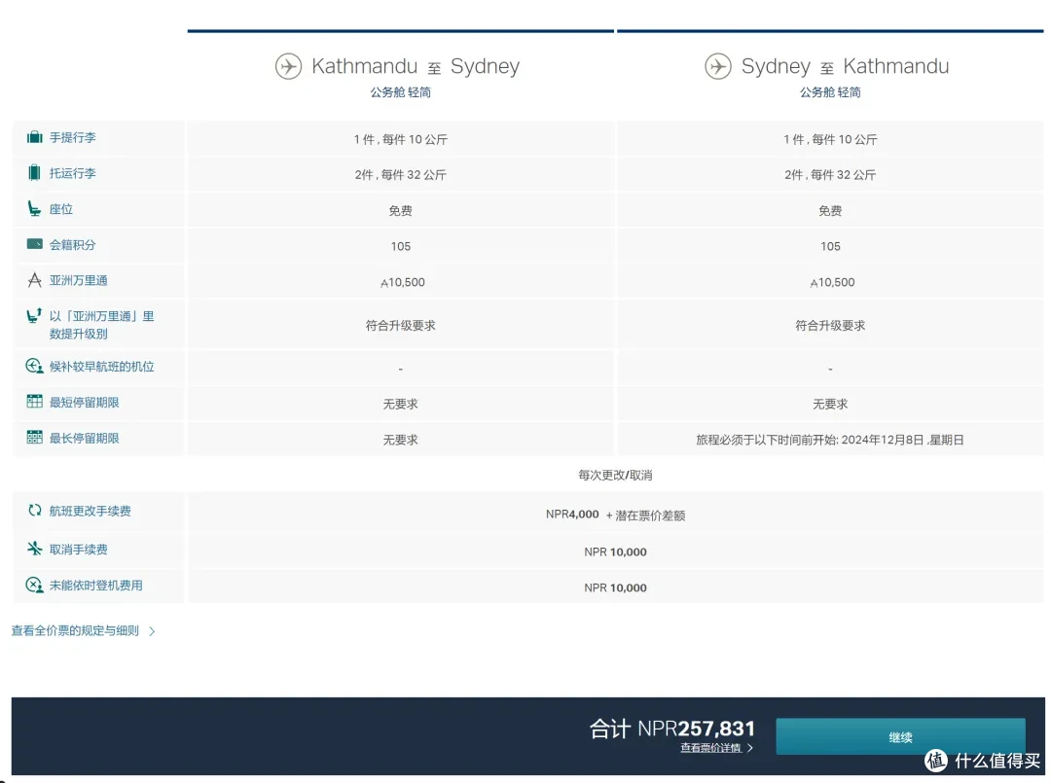
Task: Click the cancellation fee (取消手续费) plane icon
Action: pos(35,550)
